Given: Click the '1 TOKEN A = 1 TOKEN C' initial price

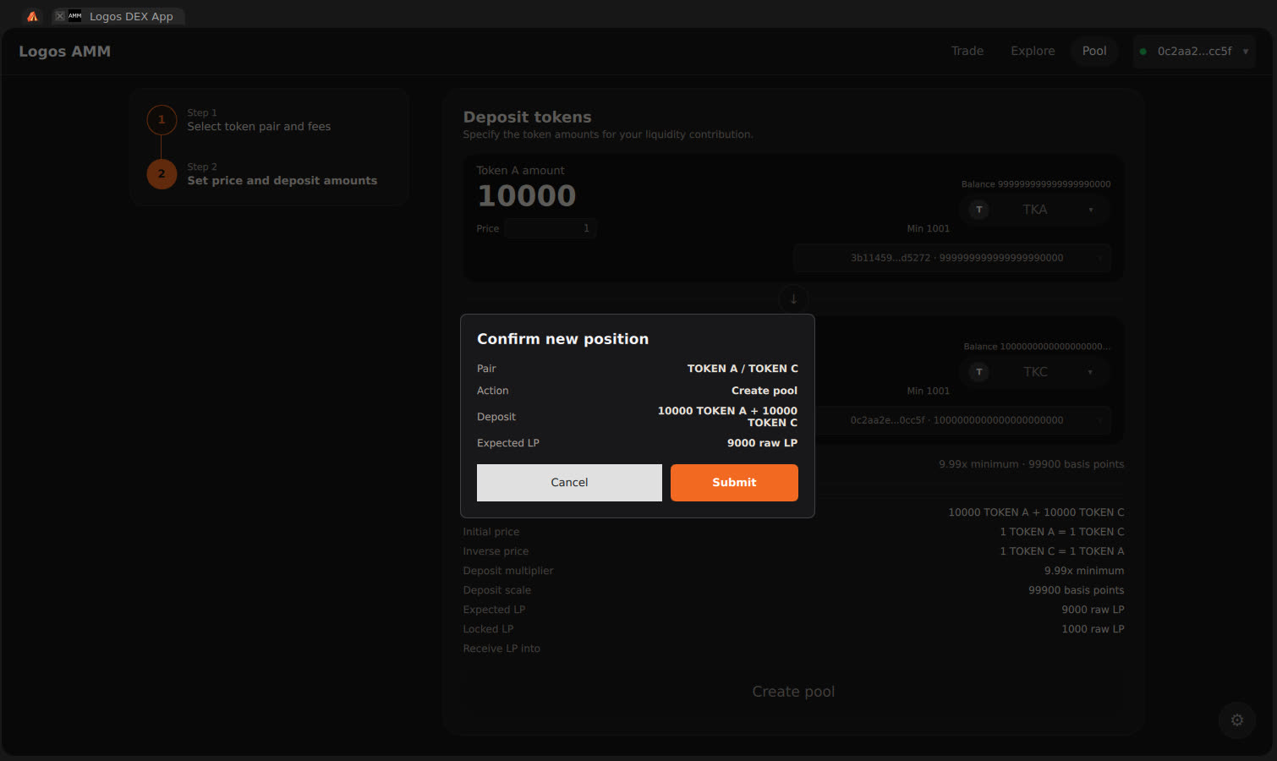Looking at the screenshot, I should click(1062, 532).
